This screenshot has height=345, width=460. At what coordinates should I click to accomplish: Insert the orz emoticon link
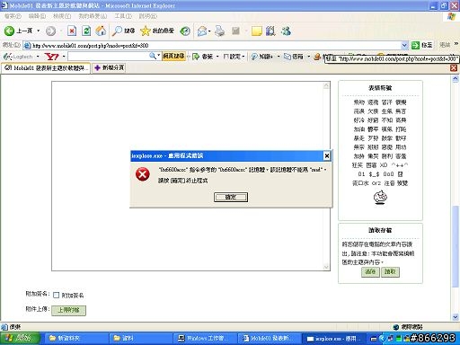point(376,183)
